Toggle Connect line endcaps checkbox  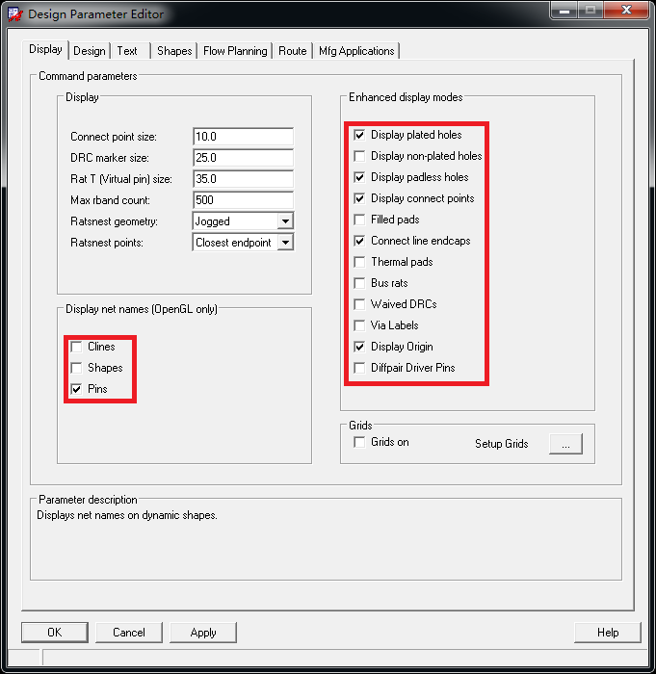point(359,241)
